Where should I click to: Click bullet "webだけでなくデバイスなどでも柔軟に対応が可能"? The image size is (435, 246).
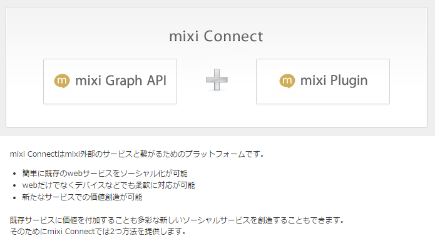(109, 185)
